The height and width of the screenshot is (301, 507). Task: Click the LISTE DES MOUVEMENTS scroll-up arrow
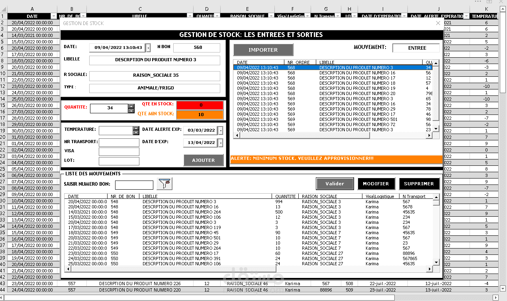tap(436, 197)
